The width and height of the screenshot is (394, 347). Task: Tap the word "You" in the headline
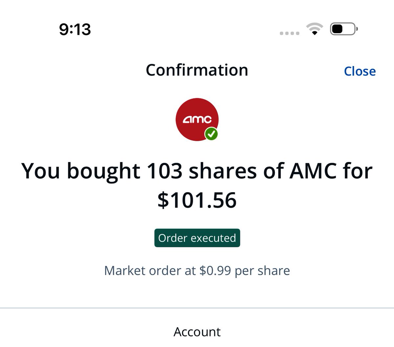(40, 172)
